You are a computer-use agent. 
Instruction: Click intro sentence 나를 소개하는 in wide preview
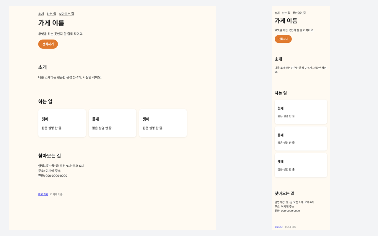coord(70,77)
